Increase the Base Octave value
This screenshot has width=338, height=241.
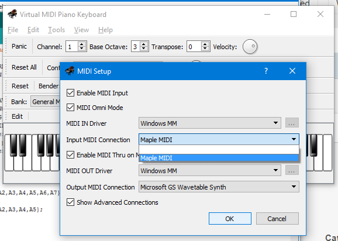(144, 44)
